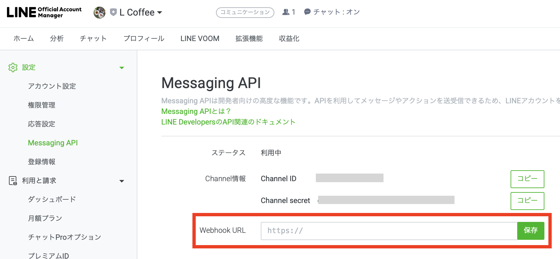560x259 pixels.
Task: Open LINE DevelopersのAPI関連のドキュメント link
Action: point(228,122)
